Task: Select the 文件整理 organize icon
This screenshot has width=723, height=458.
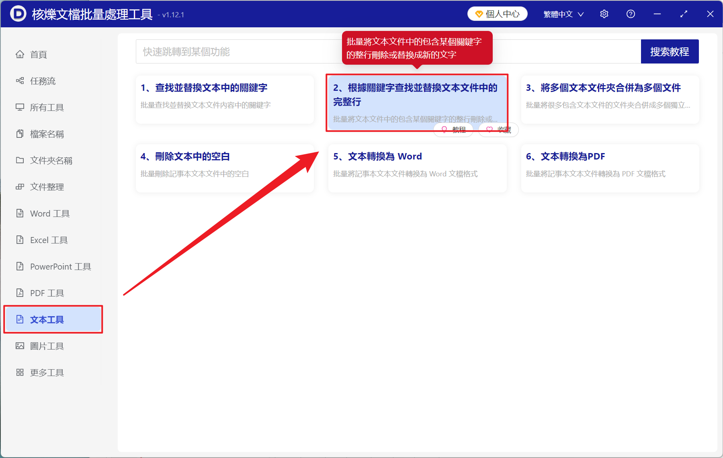Action: (x=20, y=187)
